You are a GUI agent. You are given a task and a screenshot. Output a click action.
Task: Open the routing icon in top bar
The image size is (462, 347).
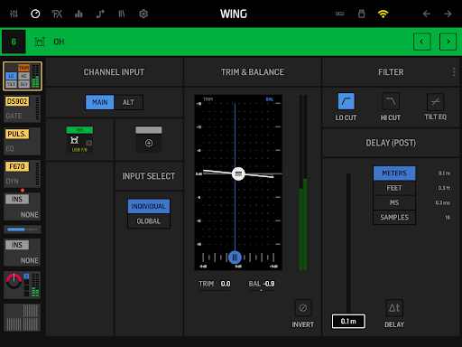tap(100, 14)
